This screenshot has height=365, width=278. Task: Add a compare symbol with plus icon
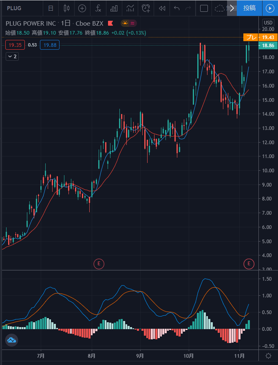tap(82, 9)
